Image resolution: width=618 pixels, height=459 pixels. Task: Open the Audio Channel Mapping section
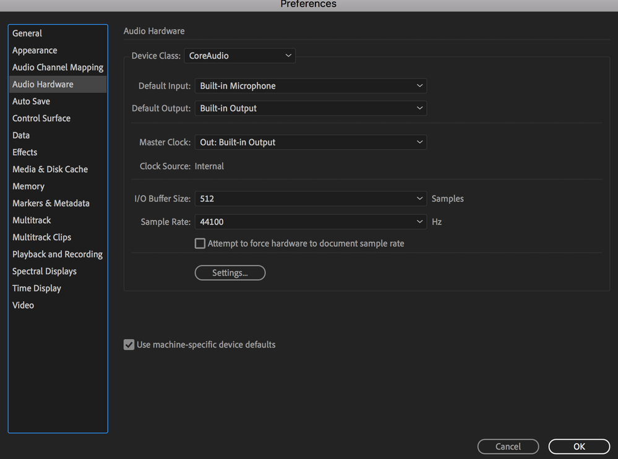pyautogui.click(x=58, y=67)
